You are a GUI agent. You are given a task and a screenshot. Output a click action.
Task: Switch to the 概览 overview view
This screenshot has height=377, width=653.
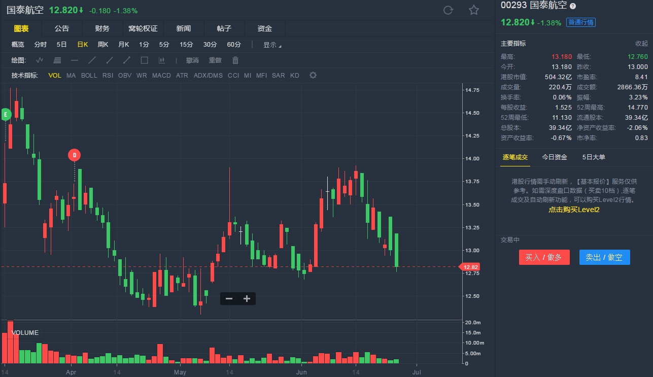(x=18, y=45)
